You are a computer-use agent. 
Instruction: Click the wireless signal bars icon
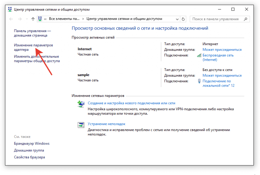(199, 55)
